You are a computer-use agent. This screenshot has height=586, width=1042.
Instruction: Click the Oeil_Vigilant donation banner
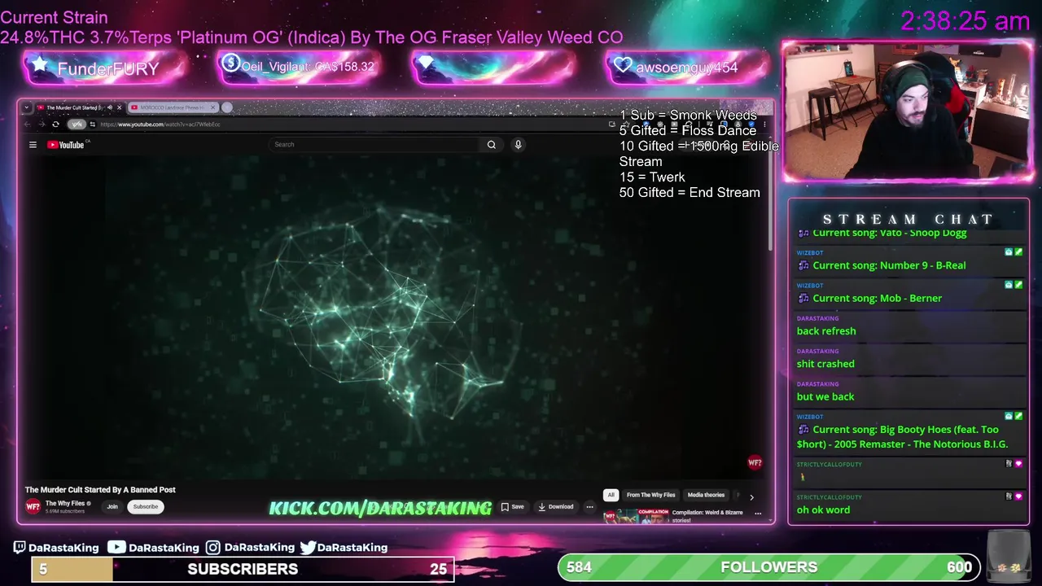click(x=299, y=67)
